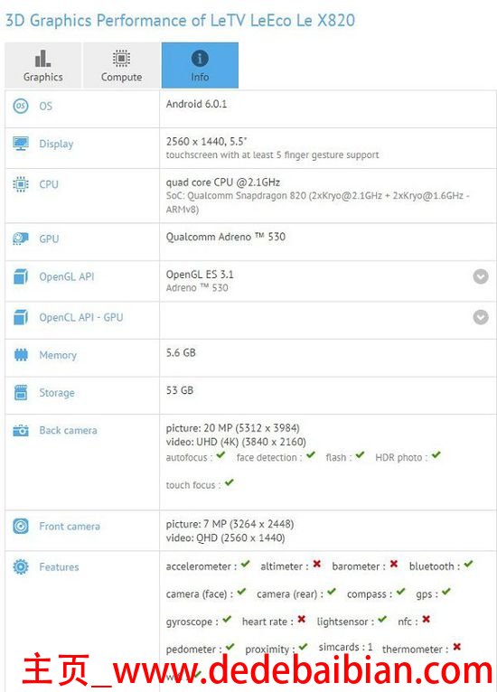
Task: Click the altimeter red cross mark
Action: tap(317, 564)
